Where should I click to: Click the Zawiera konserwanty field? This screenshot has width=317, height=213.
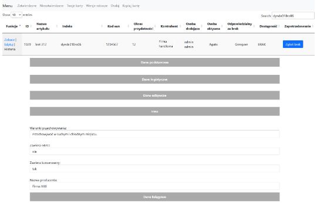click(154, 169)
